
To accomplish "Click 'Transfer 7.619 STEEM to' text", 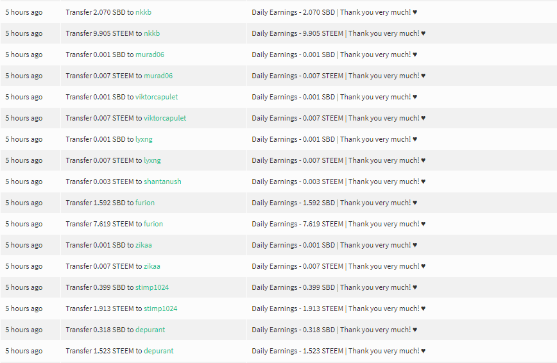I will [x=104, y=224].
